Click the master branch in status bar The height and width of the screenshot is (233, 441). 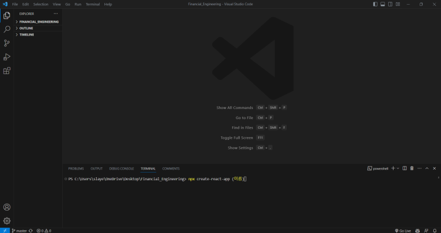(x=19, y=231)
